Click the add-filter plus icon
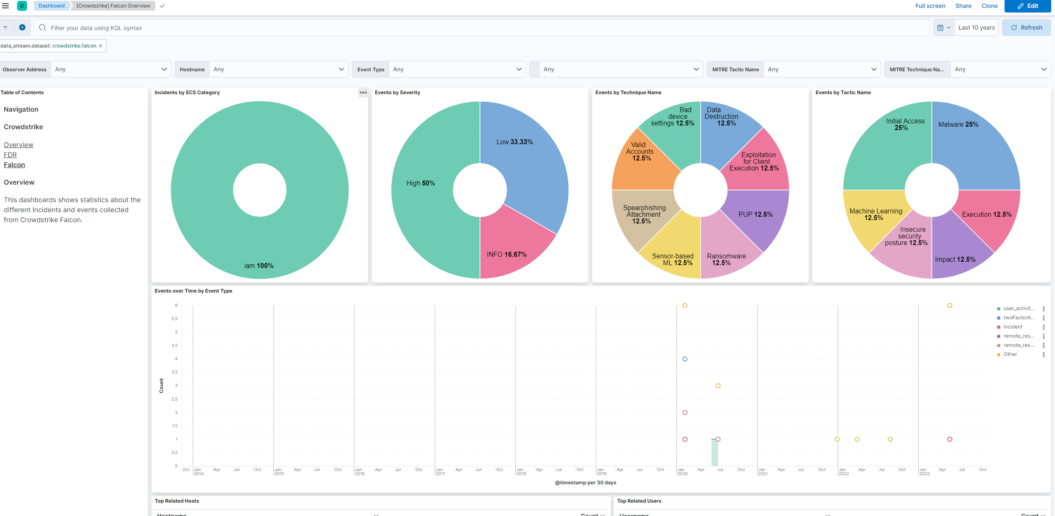This screenshot has width=1055, height=516. [22, 27]
